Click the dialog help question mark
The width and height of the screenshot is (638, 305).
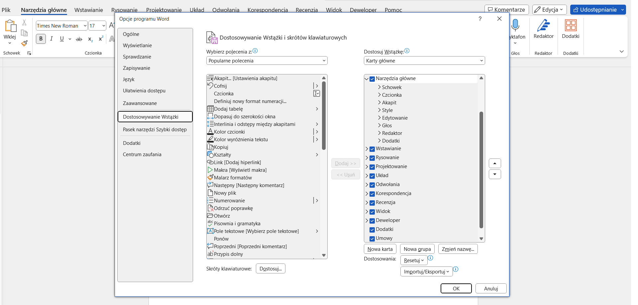480,19
